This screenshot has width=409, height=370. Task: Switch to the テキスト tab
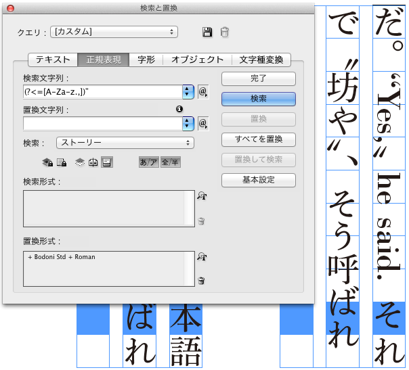(x=53, y=60)
